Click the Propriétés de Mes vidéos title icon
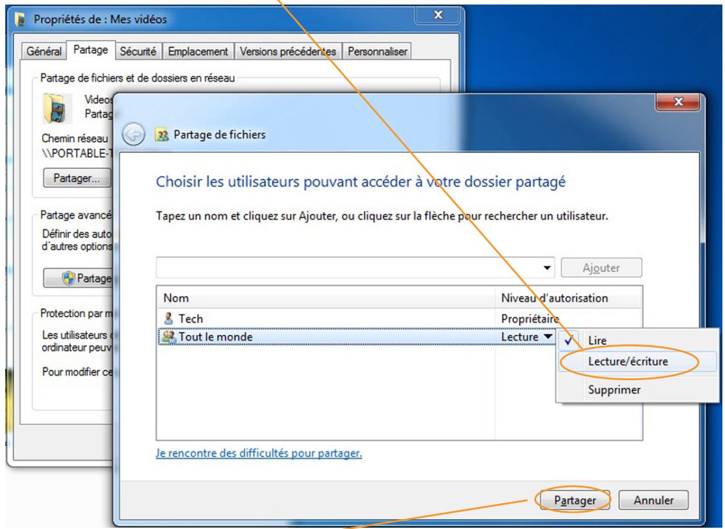The image size is (725, 529). pyautogui.click(x=21, y=19)
